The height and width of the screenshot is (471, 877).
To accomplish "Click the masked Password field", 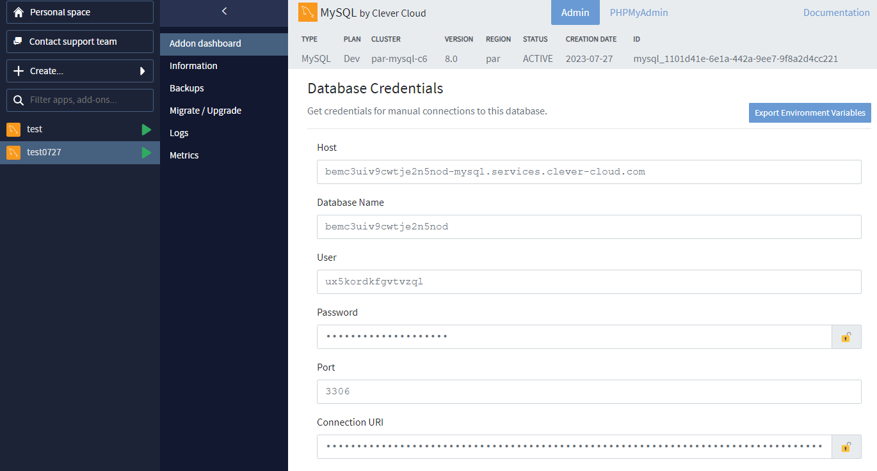I will pos(574,337).
